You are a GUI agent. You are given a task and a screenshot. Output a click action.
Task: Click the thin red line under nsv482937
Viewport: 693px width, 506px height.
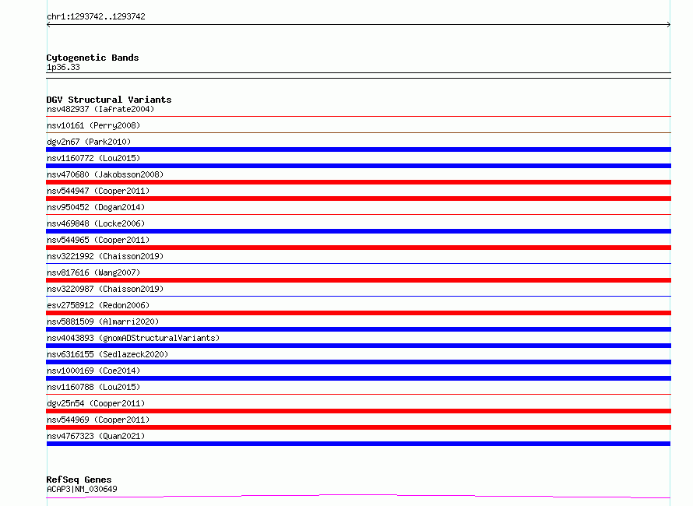point(358,116)
